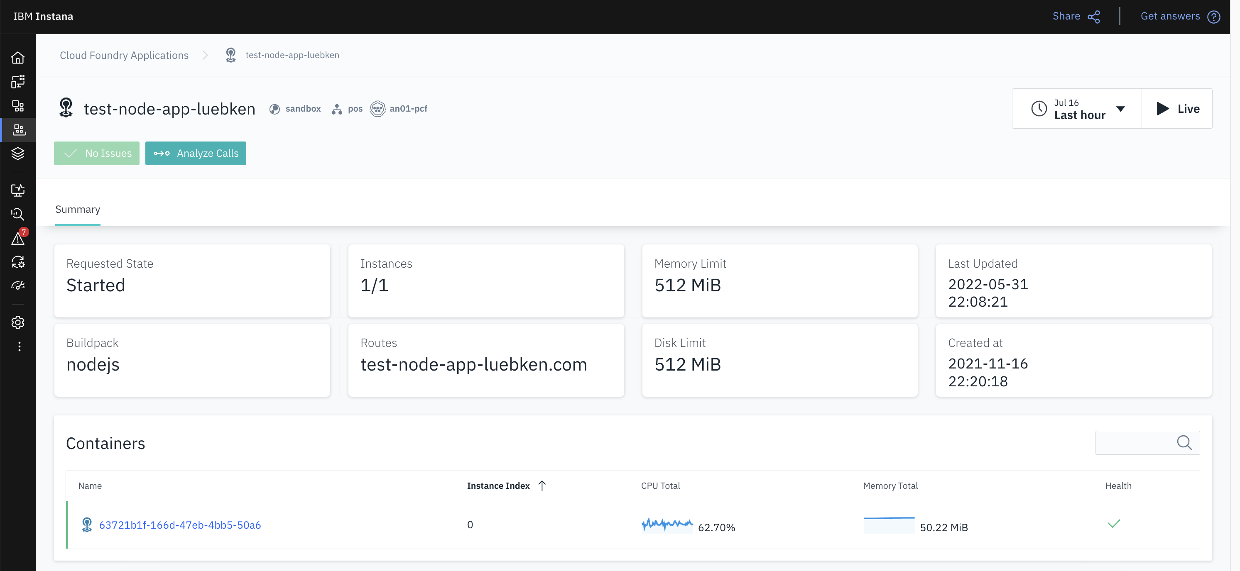Click the an01-pcf foundation icon
Viewport: 1240px width, 571px height.
[377, 109]
